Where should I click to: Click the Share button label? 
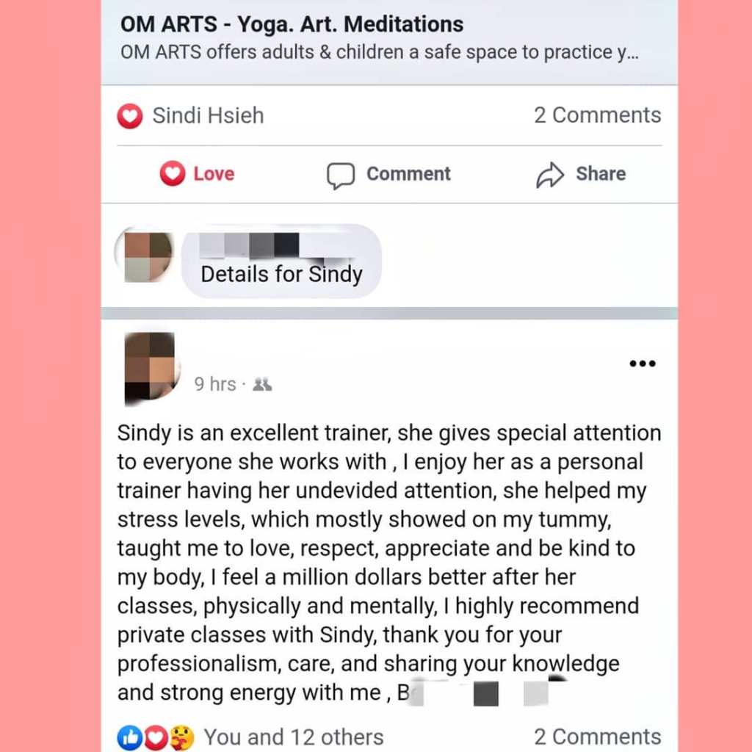click(601, 173)
